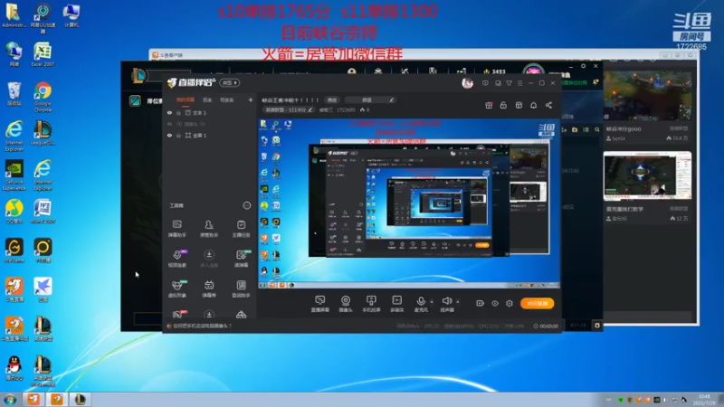Open the Recycle Bin on desktop

click(14, 94)
